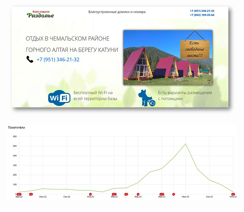This screenshot has width=244, height=212.
Task: Click the red note marker at Май 22
Action: click(19, 194)
